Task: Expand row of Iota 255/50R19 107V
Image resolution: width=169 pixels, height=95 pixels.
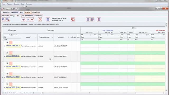Action: 4,56
